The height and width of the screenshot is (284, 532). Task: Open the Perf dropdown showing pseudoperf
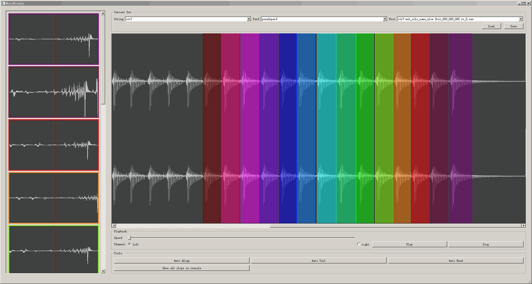point(324,19)
